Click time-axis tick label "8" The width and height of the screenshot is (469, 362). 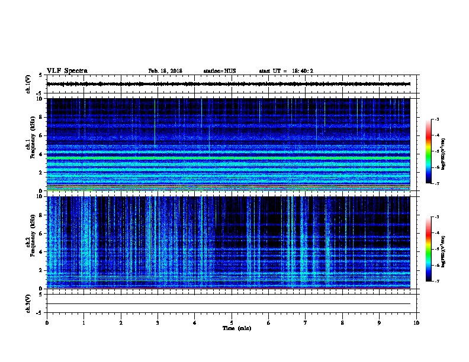click(x=342, y=323)
